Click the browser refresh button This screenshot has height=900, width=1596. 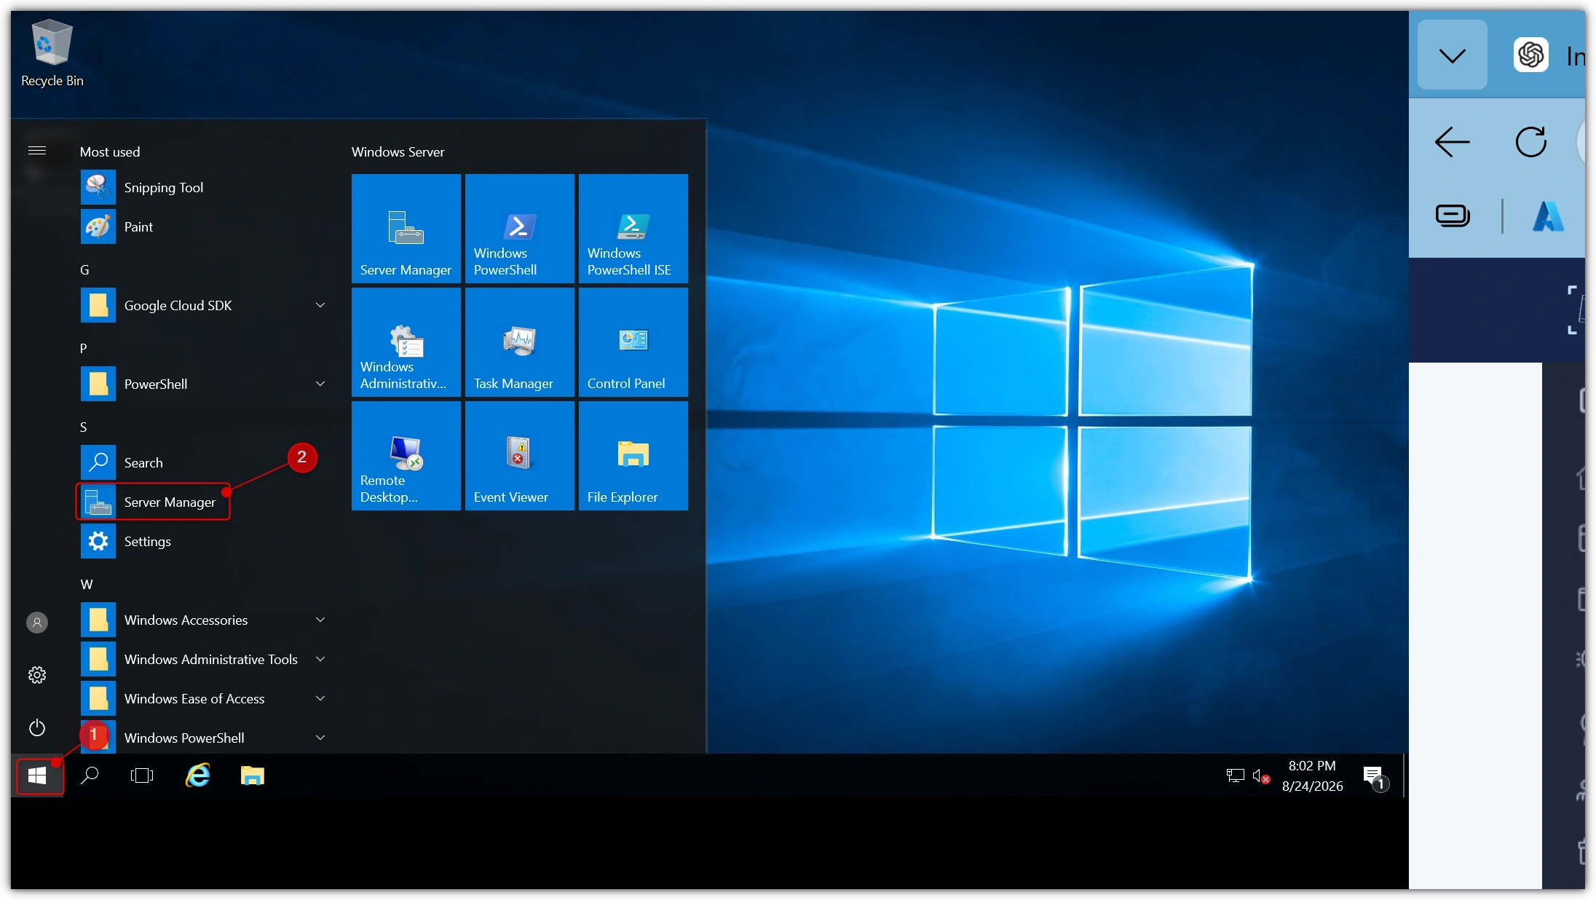[1530, 141]
